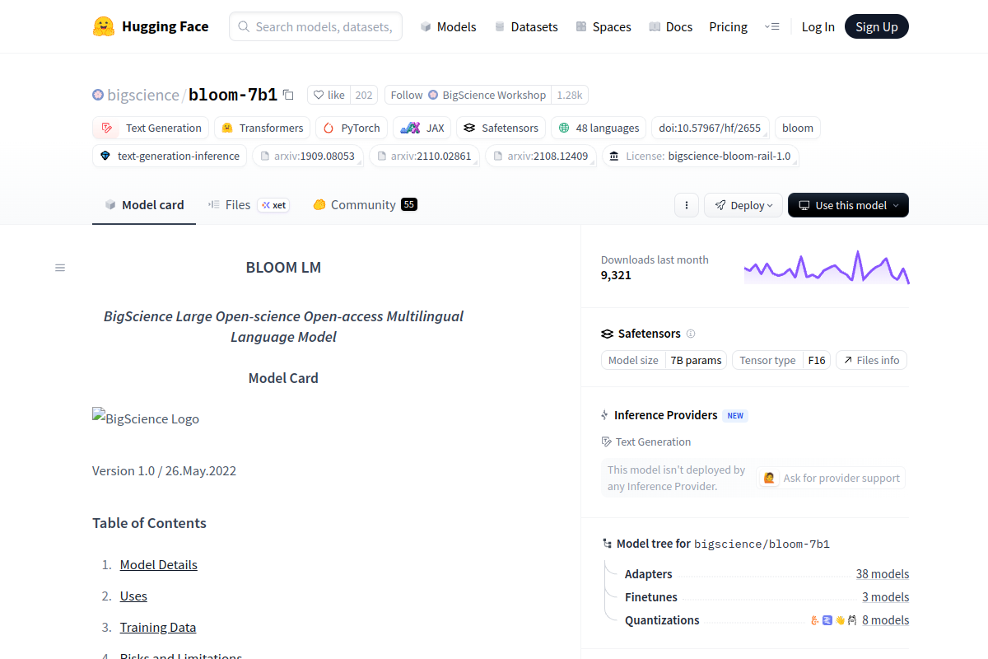The height and width of the screenshot is (659, 988).
Task: Click the Hugging Face logo emoji
Action: click(104, 26)
